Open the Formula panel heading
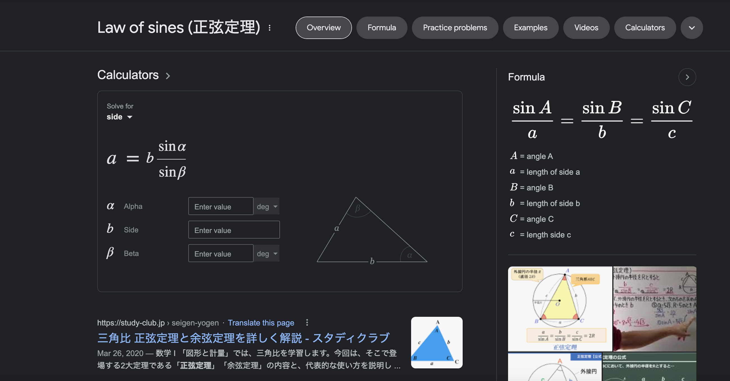 point(526,77)
